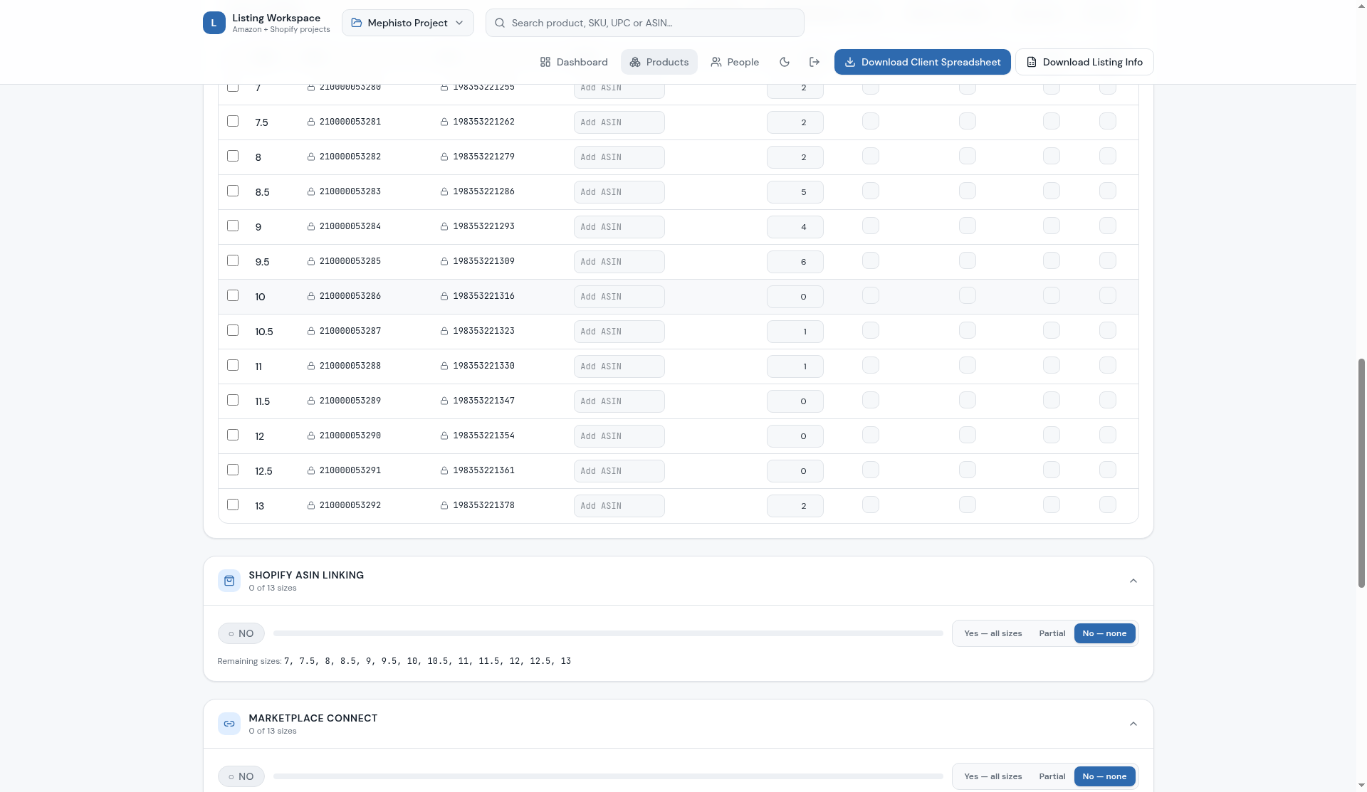Click the product search field

click(x=644, y=23)
